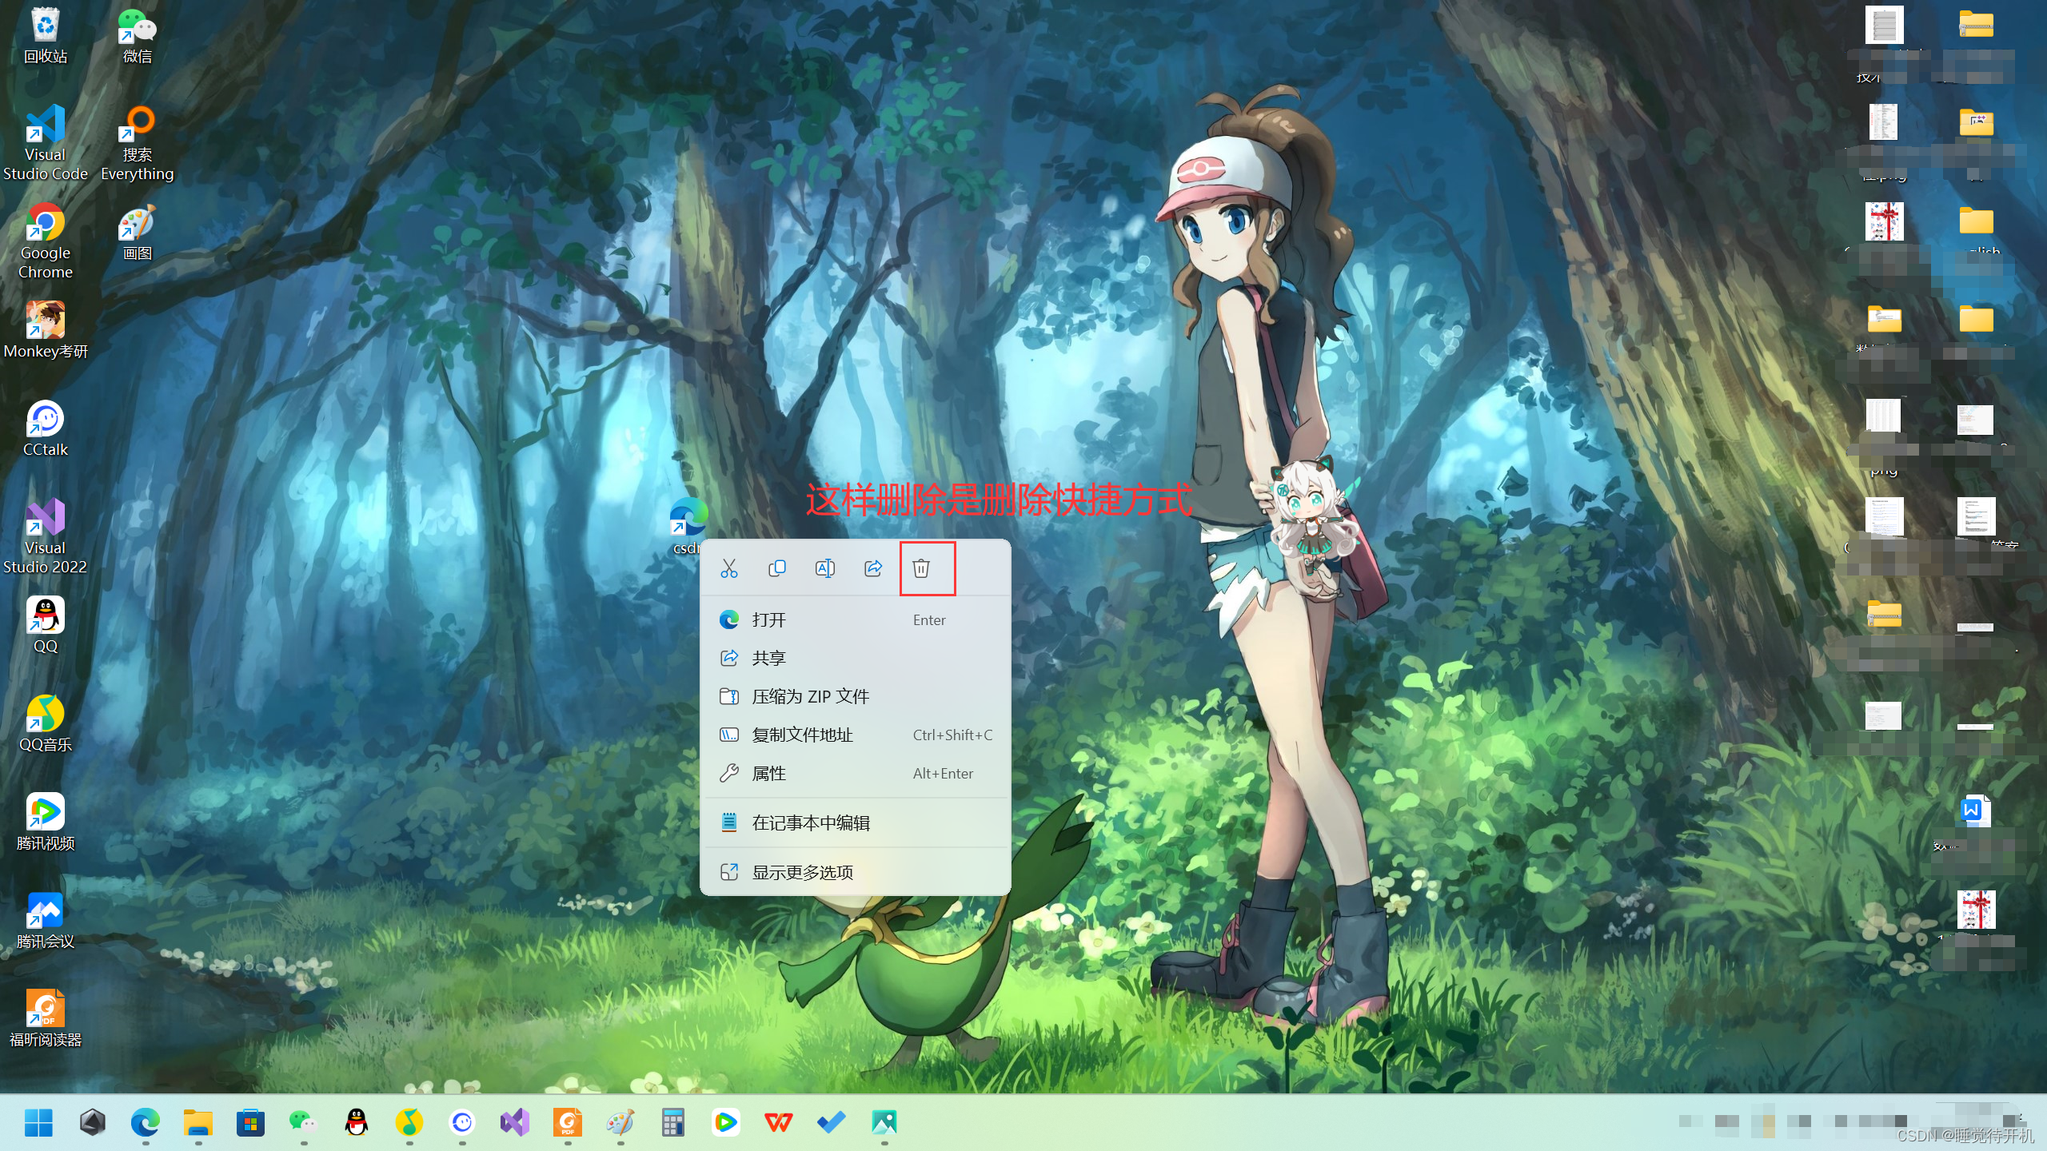The height and width of the screenshot is (1151, 2047).
Task: Select the Monkey考研 desktop shortcut
Action: coord(46,330)
